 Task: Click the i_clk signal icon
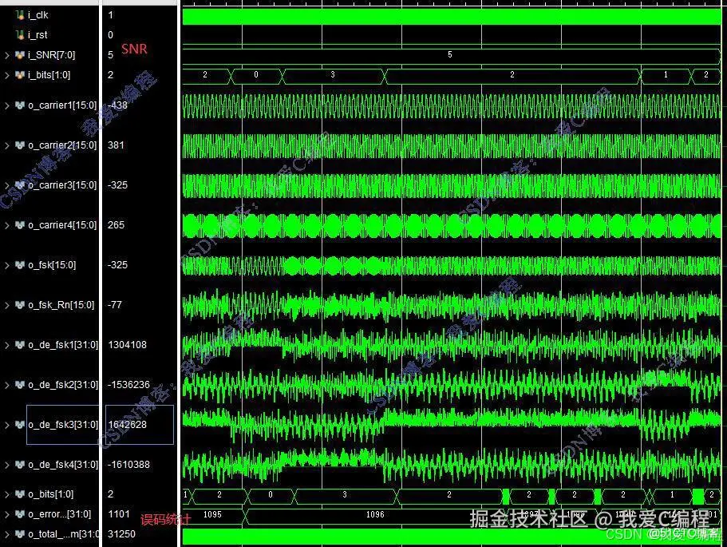(x=19, y=15)
